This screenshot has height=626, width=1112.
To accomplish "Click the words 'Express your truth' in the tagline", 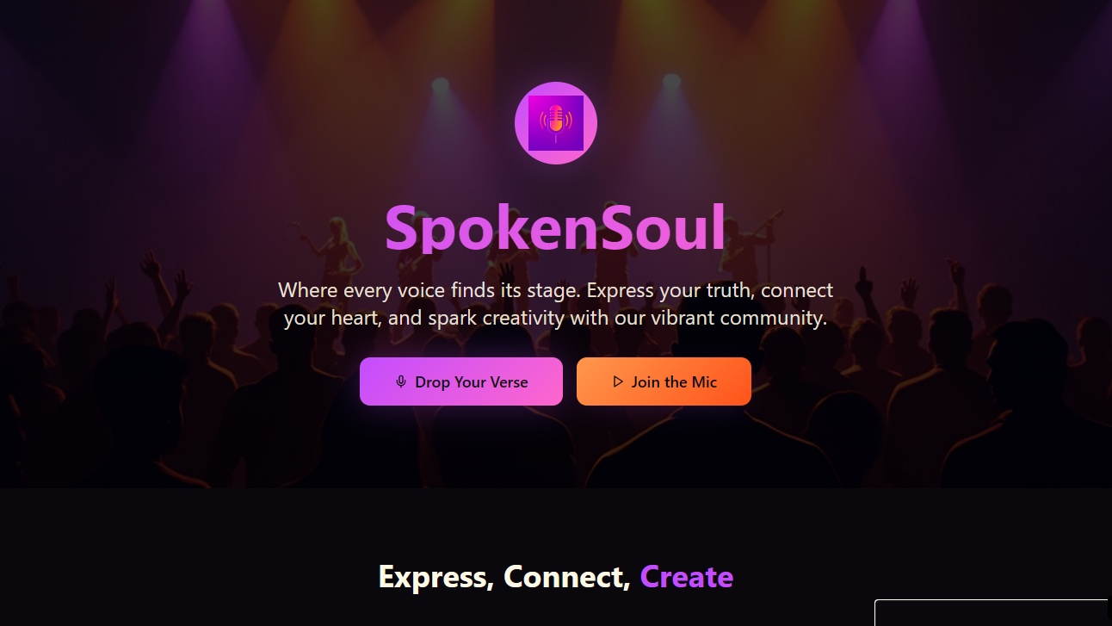I will click(x=670, y=290).
